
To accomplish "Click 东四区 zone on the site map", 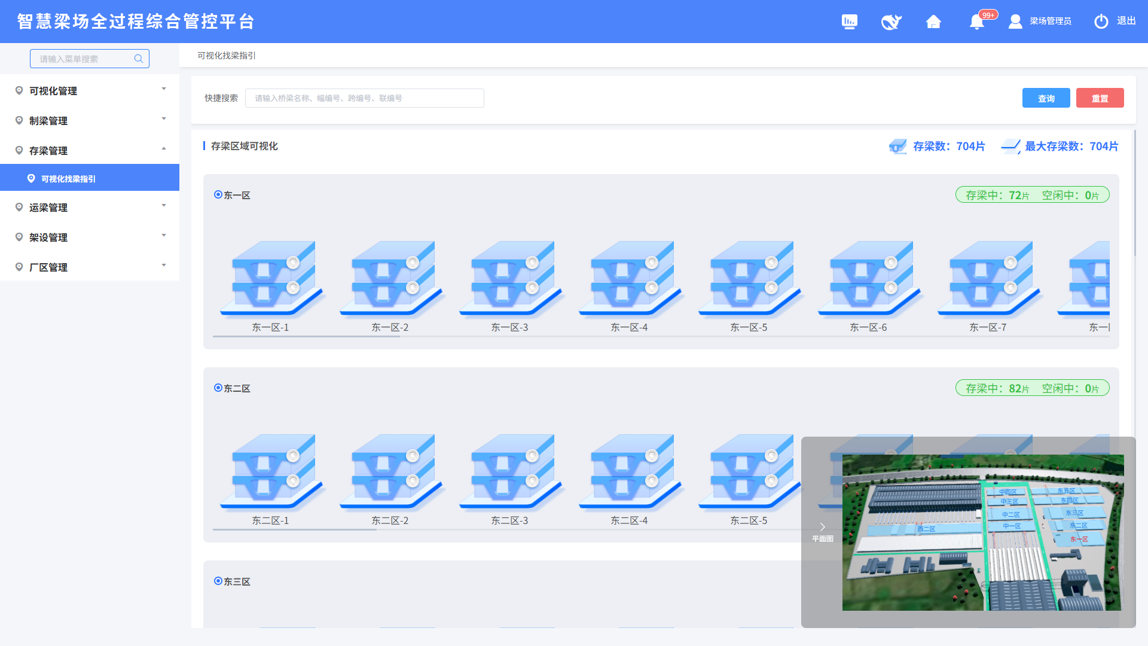I will [1070, 500].
